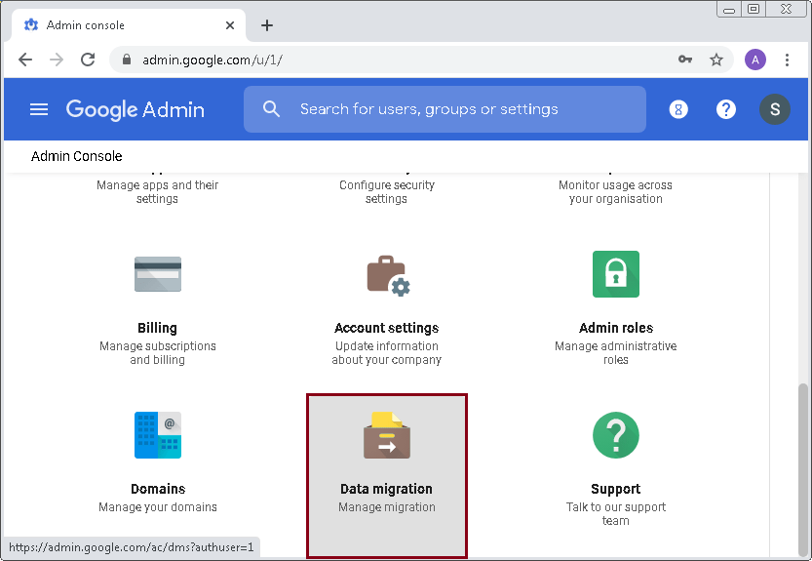
Task: Click 'Manage subscriptions and billing' text
Action: pos(158,352)
